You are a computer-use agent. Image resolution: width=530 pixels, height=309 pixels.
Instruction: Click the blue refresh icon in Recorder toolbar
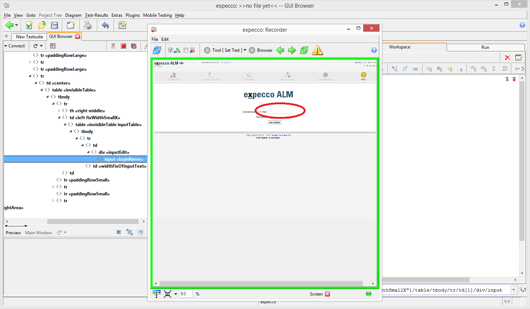click(157, 50)
